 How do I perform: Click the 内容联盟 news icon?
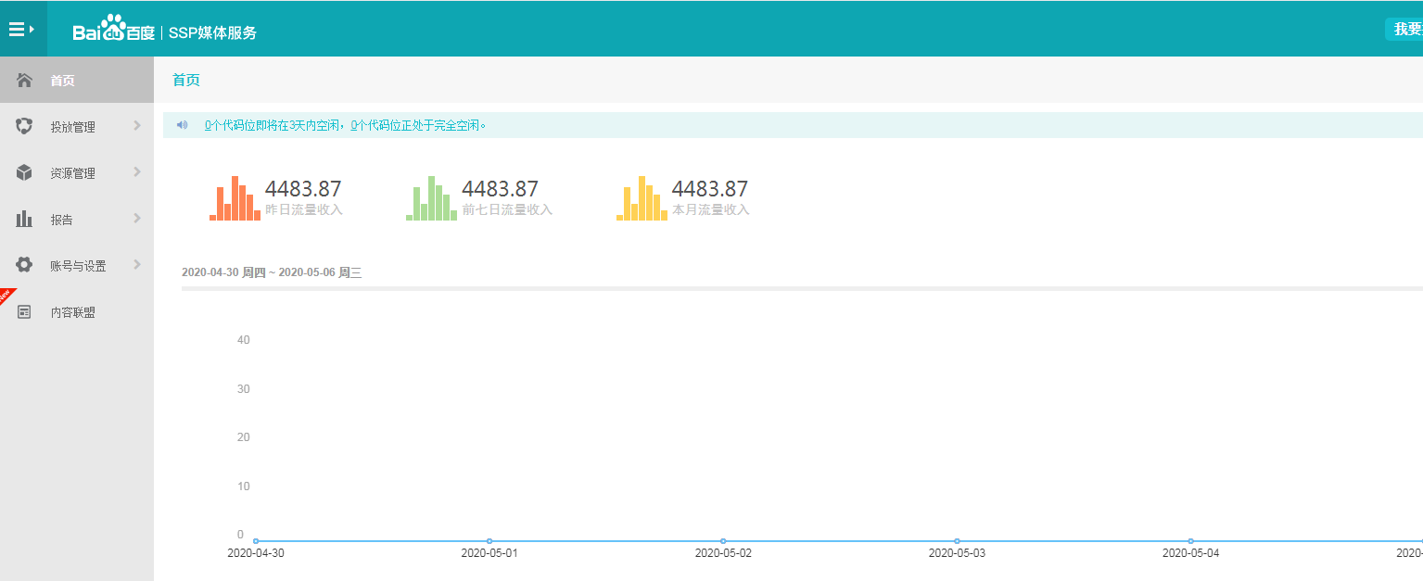[x=25, y=312]
